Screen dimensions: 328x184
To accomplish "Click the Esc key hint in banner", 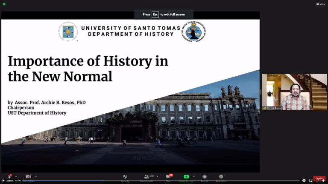I will click(155, 14).
